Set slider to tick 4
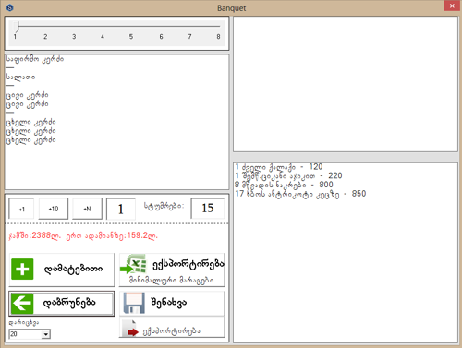The width and height of the screenshot is (462, 348). tap(103, 37)
